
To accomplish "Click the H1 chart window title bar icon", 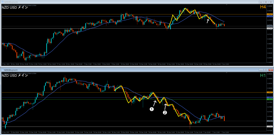I will pyautogui.click(x=2, y=69).
